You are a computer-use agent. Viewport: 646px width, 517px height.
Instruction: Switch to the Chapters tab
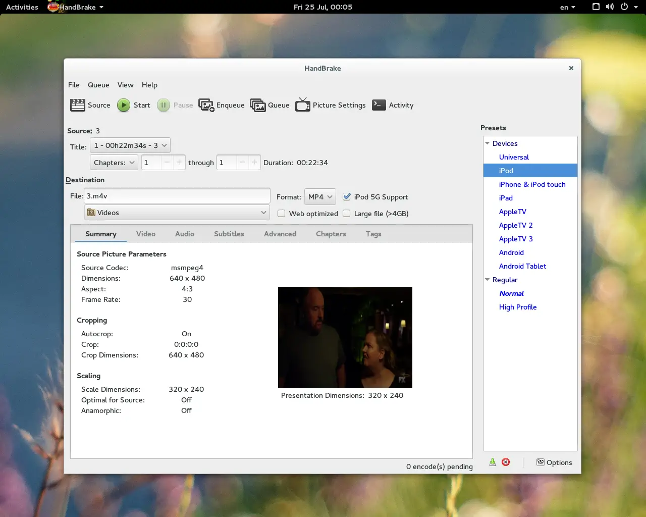[331, 234]
